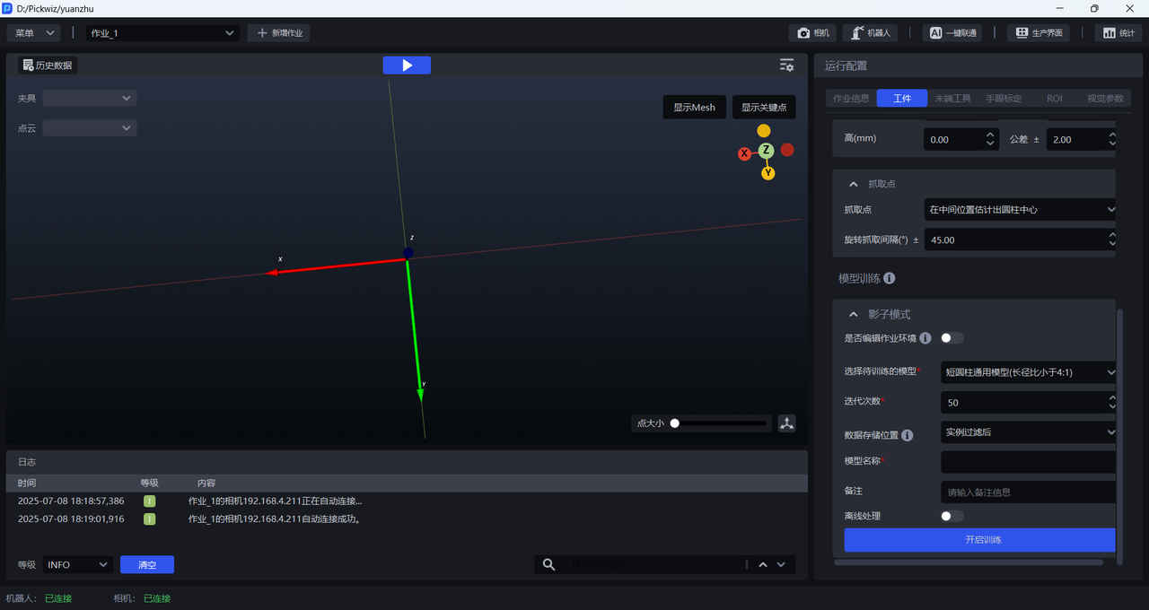Click the yellow Y axis gizmo
The height and width of the screenshot is (610, 1149).
[x=768, y=173]
